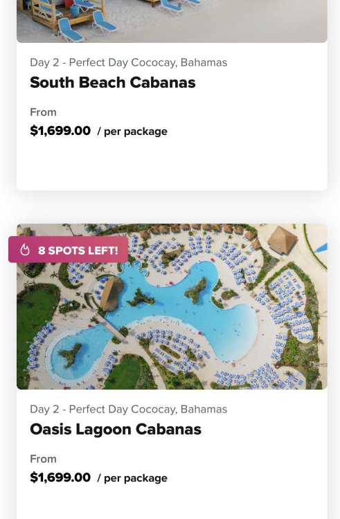Tap the thatched roof hut beside the pool
This screenshot has width=340, height=519.
click(111, 293)
